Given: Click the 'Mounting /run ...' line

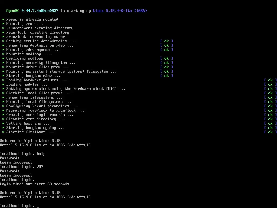Looking at the screenshot, I should click(x=25, y=24).
